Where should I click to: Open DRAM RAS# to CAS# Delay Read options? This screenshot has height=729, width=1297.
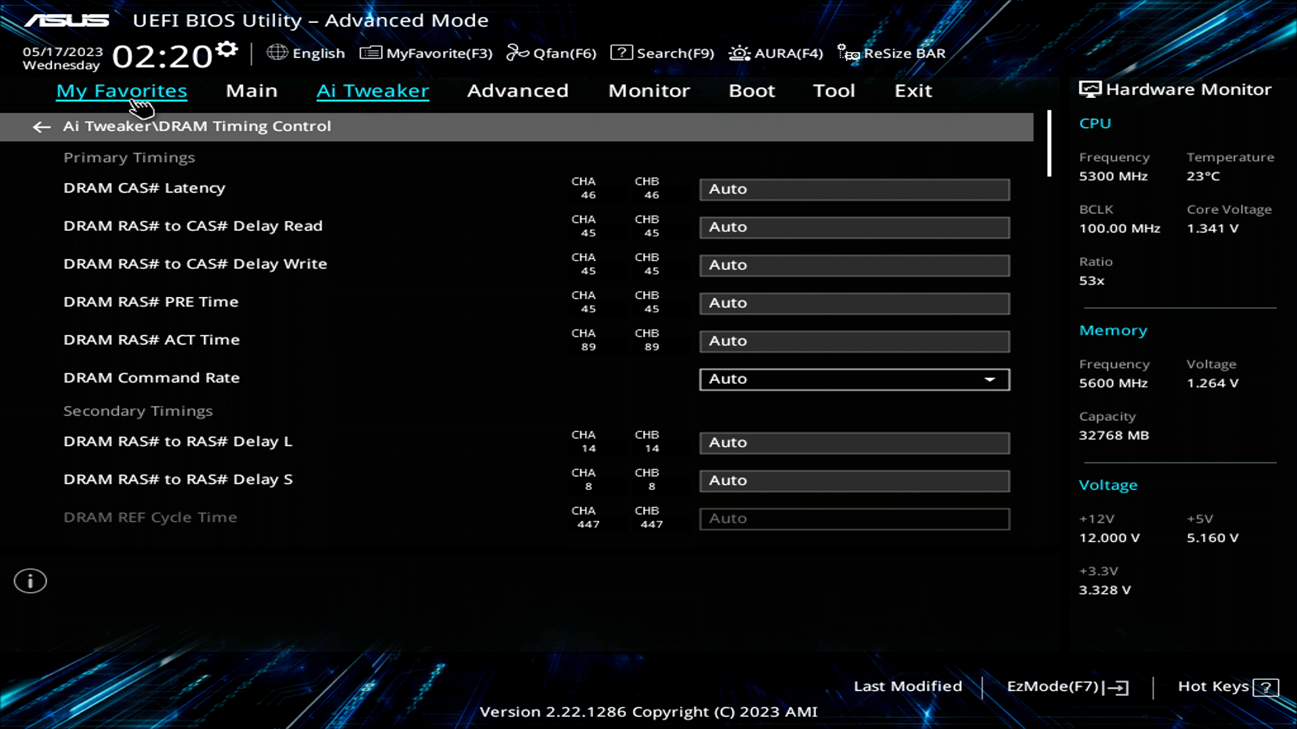pyautogui.click(x=854, y=227)
